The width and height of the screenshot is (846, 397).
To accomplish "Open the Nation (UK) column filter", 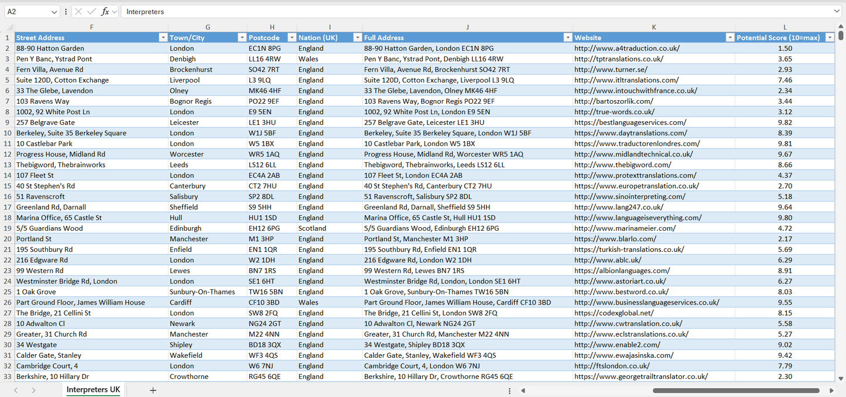I will [358, 37].
